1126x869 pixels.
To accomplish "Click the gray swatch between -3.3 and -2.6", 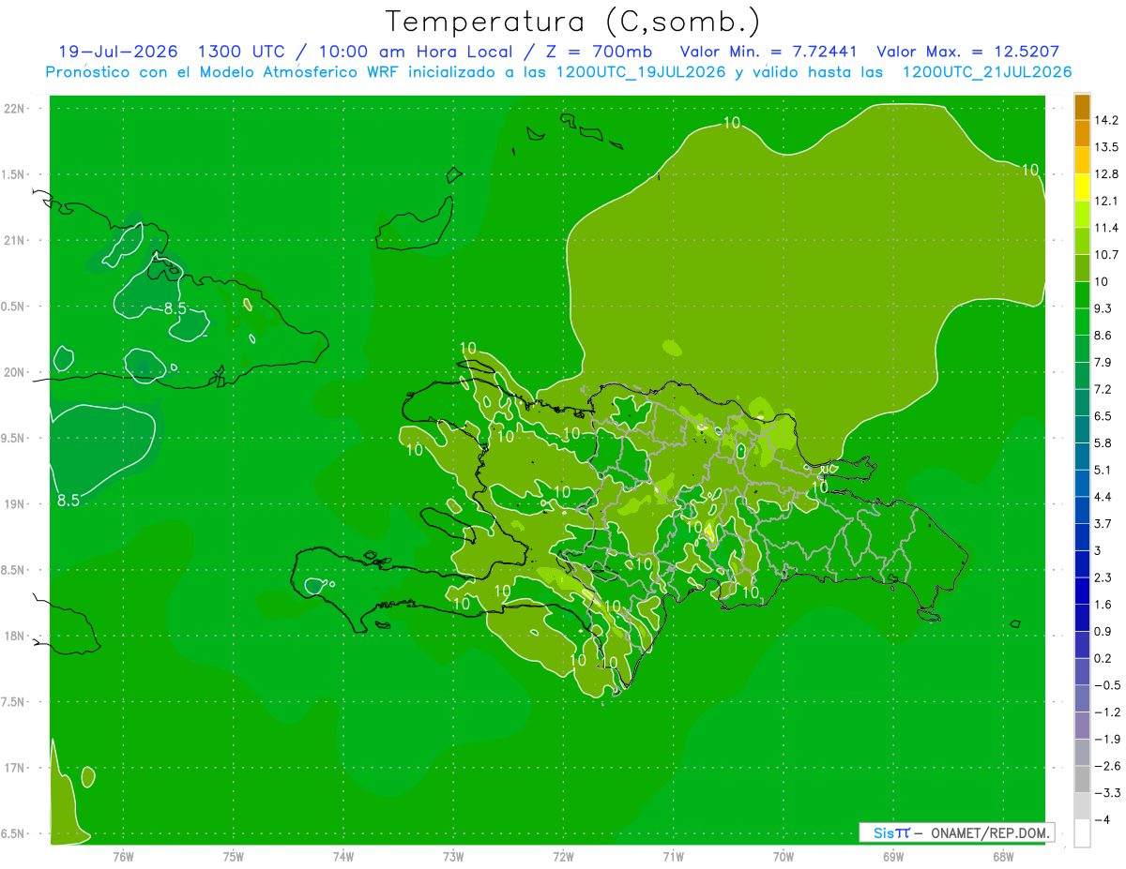I will (1082, 779).
